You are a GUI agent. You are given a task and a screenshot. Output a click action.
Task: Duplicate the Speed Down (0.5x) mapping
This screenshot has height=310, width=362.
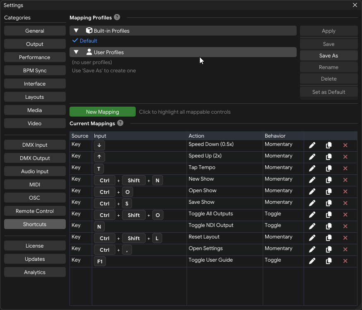tap(329, 145)
